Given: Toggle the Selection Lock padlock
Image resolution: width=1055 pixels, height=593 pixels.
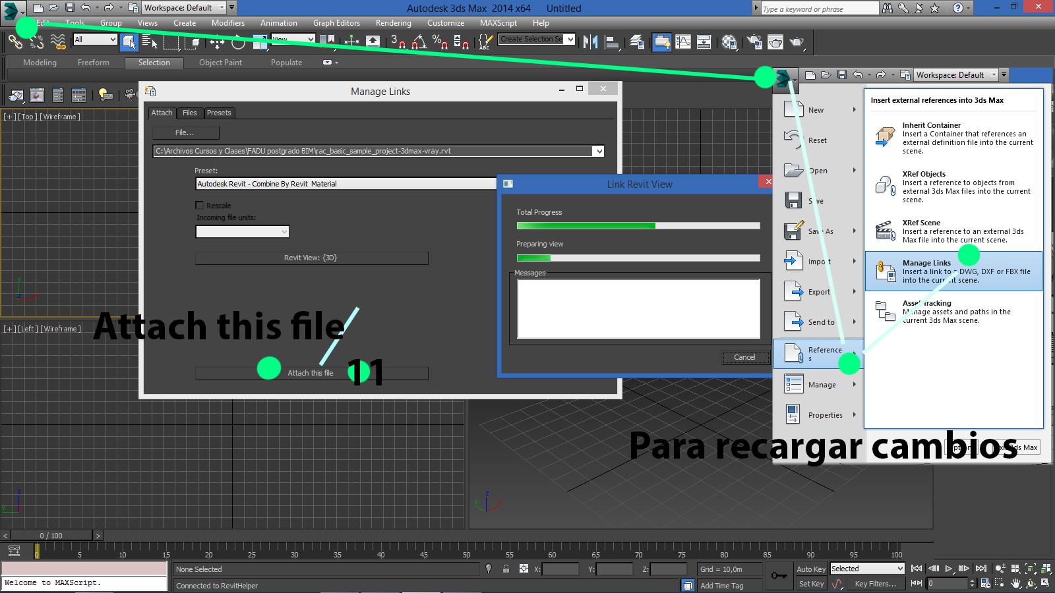Looking at the screenshot, I should [x=506, y=569].
